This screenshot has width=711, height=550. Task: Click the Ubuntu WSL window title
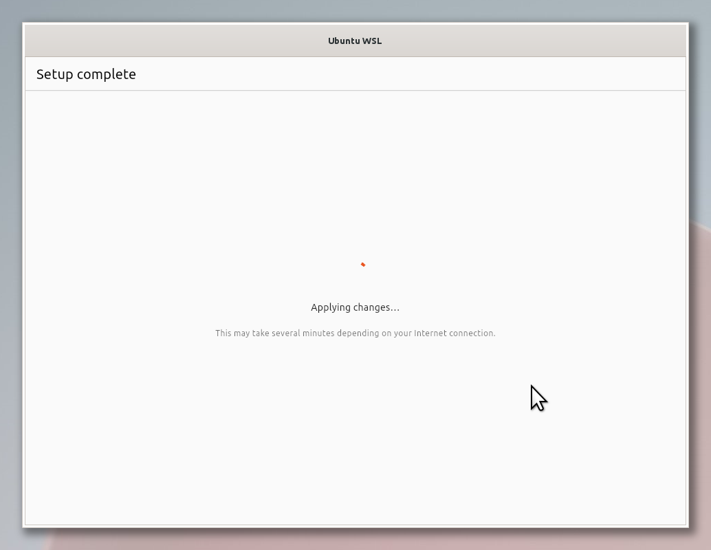pos(355,41)
